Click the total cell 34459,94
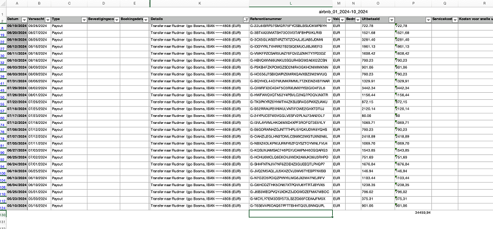 point(413,213)
